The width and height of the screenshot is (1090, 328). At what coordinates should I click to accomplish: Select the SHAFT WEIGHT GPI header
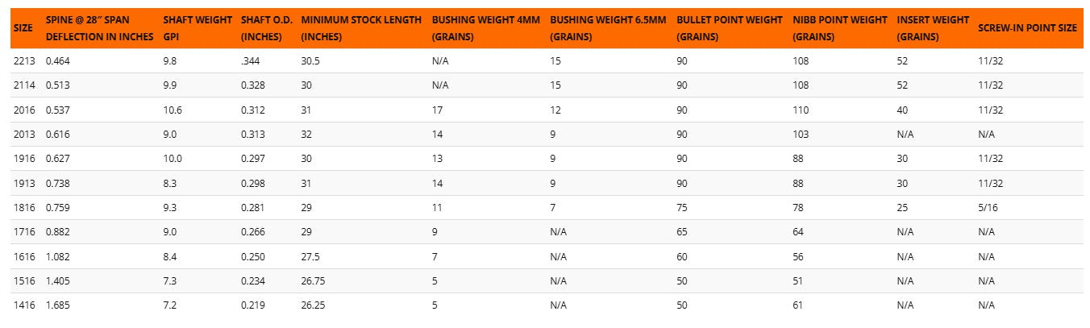coord(198,28)
